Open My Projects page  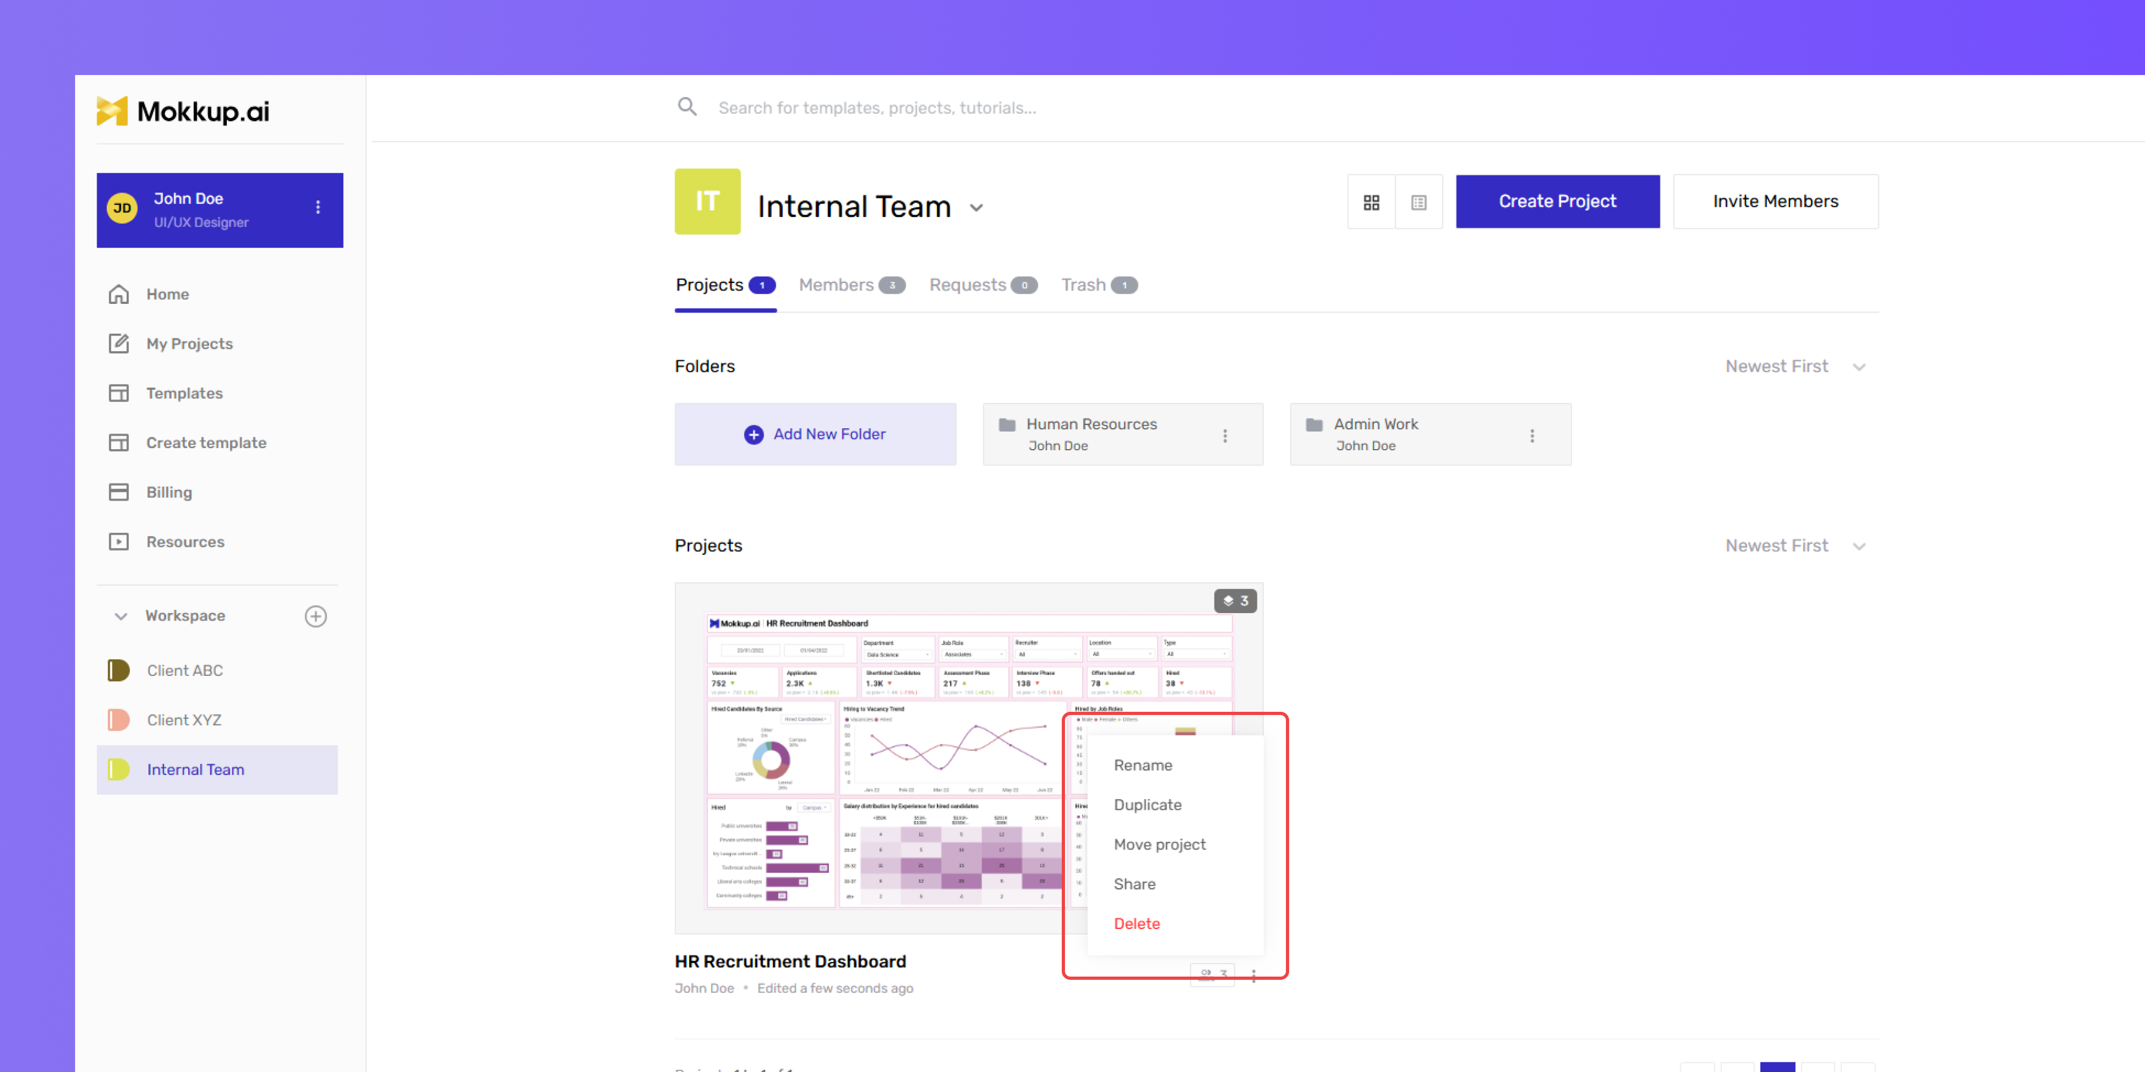click(x=189, y=344)
